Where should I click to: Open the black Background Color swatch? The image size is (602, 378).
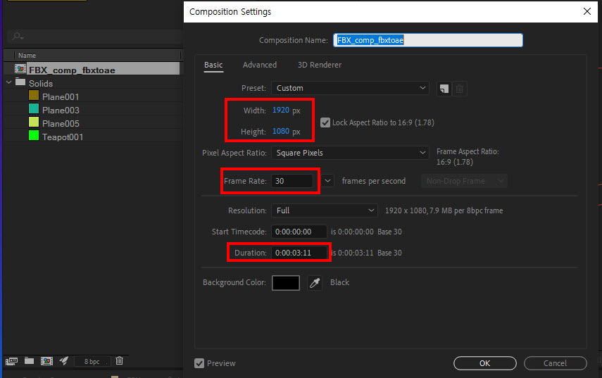click(x=286, y=283)
